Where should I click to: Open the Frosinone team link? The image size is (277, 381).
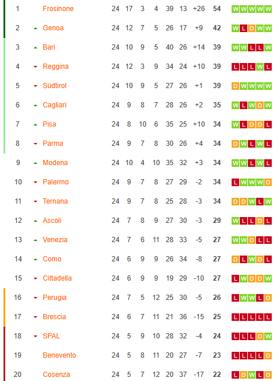[x=58, y=9]
